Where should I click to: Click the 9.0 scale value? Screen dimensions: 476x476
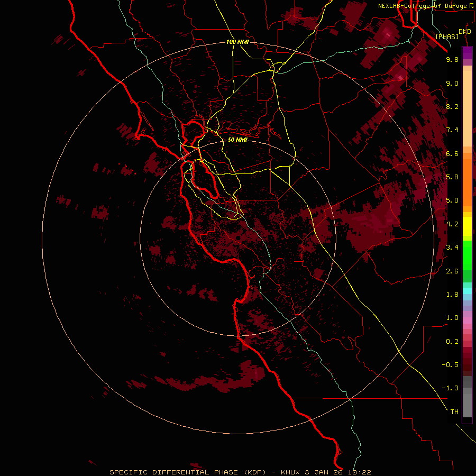[452, 83]
